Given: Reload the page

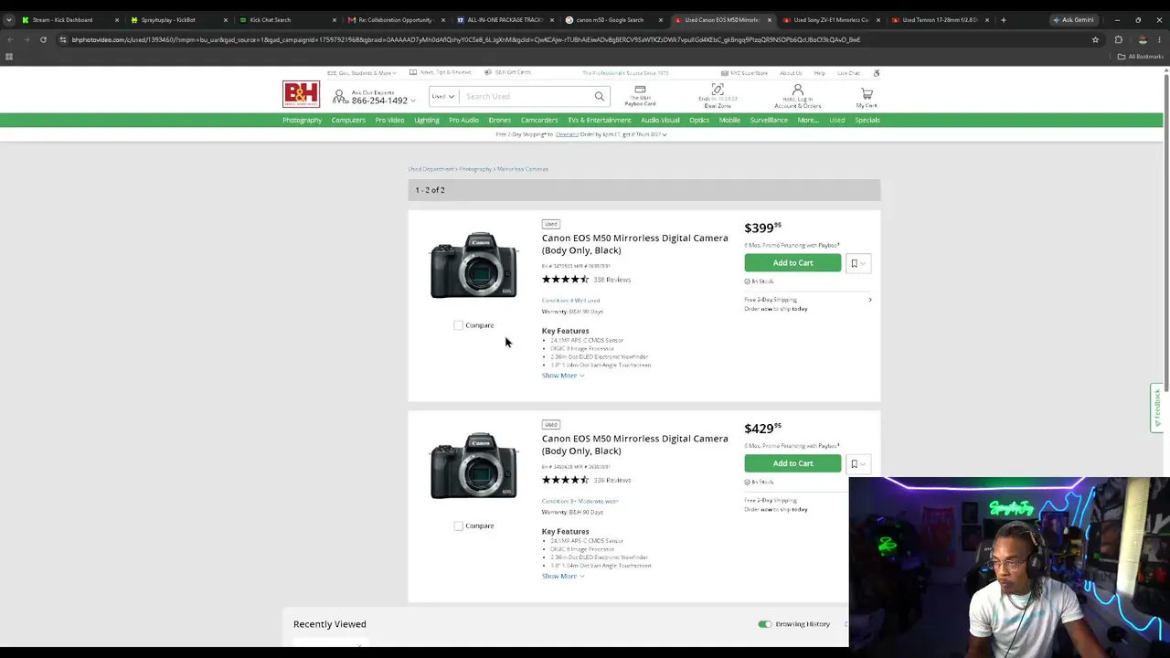Looking at the screenshot, I should (43, 39).
